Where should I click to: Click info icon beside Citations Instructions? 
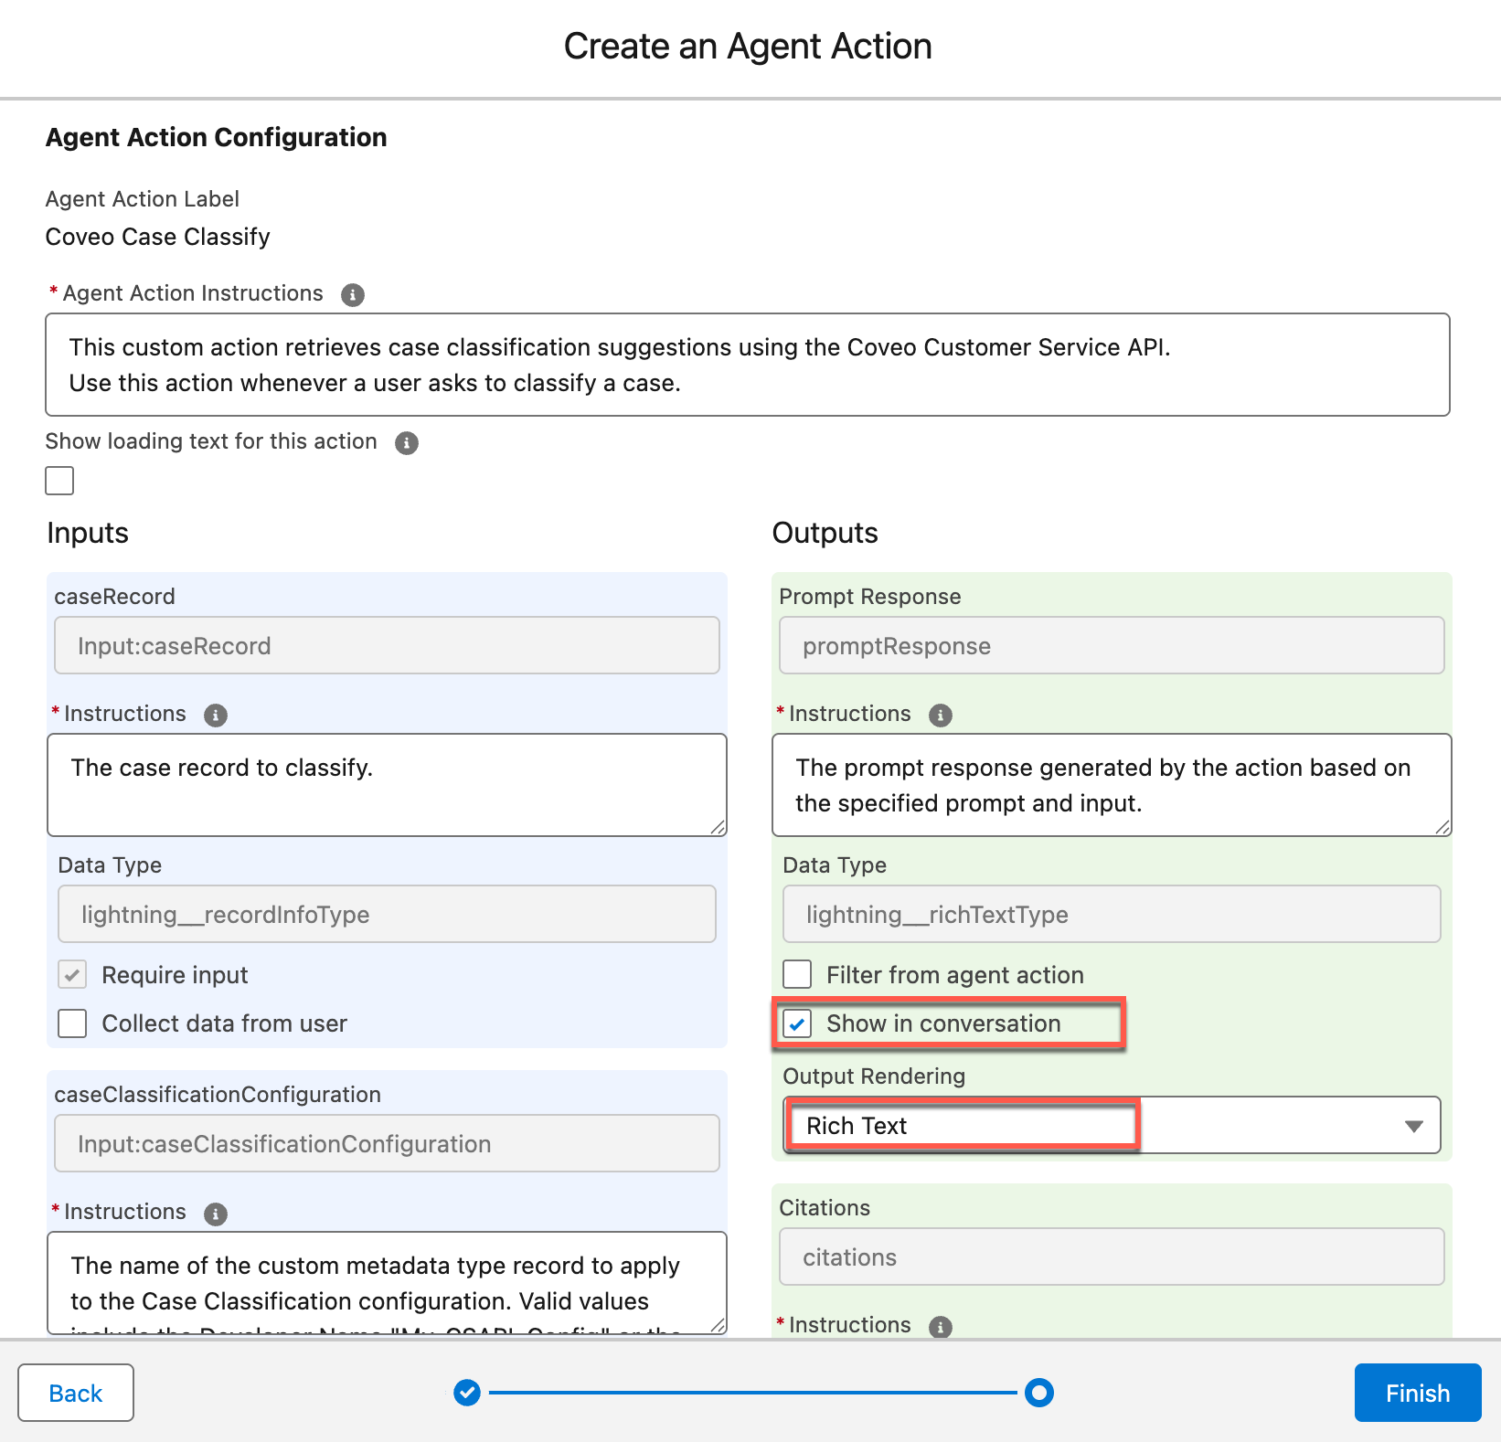pyautogui.click(x=941, y=1327)
